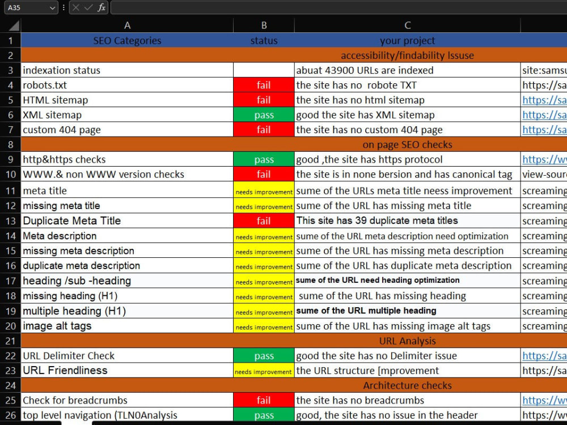Select the 'Meta description' cell
Image resolution: width=567 pixels, height=425 pixels.
click(127, 236)
